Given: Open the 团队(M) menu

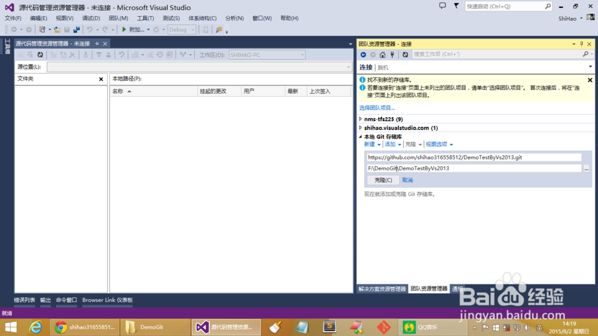Looking at the screenshot, I should coord(118,18).
